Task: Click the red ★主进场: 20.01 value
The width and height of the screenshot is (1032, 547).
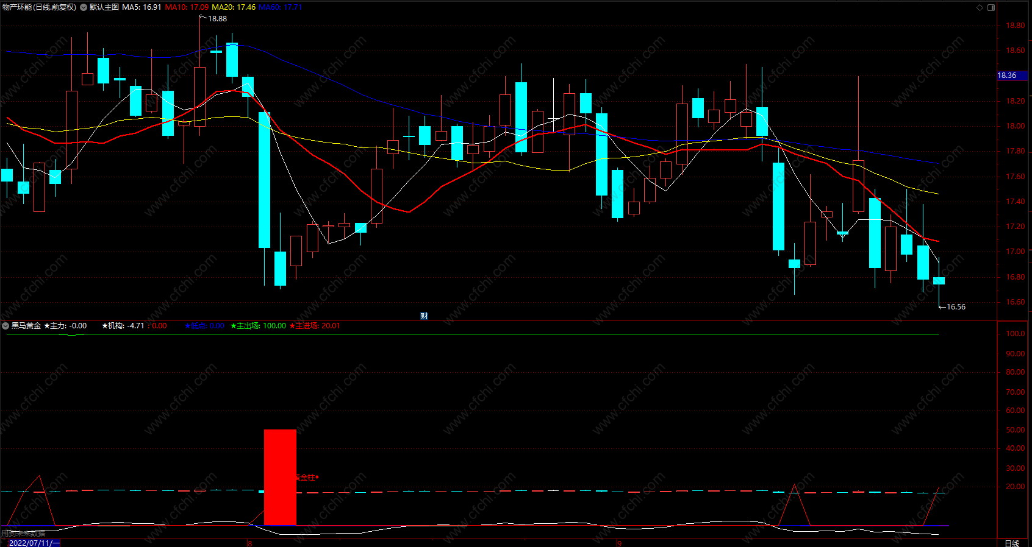Action: [315, 326]
